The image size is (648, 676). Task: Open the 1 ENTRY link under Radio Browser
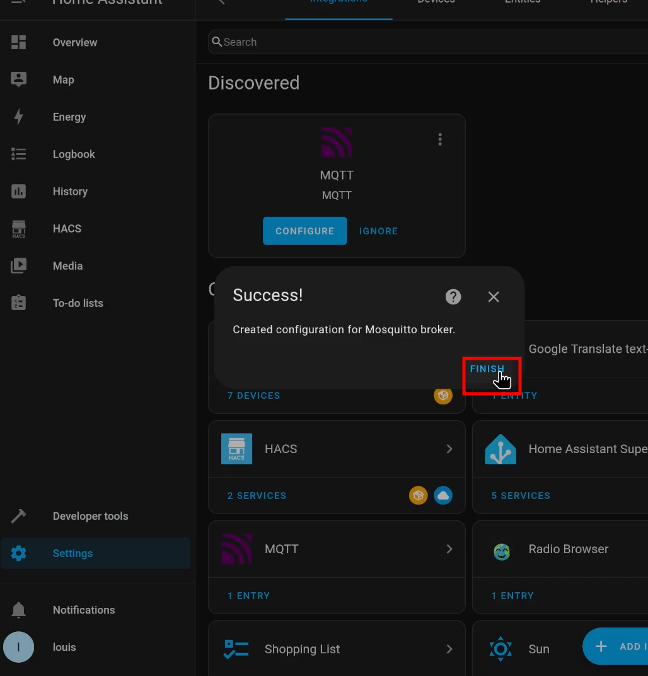[512, 596]
